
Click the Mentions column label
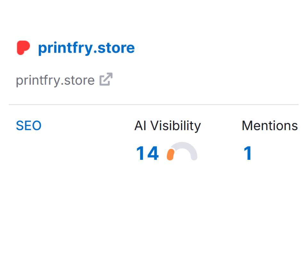pyautogui.click(x=270, y=126)
